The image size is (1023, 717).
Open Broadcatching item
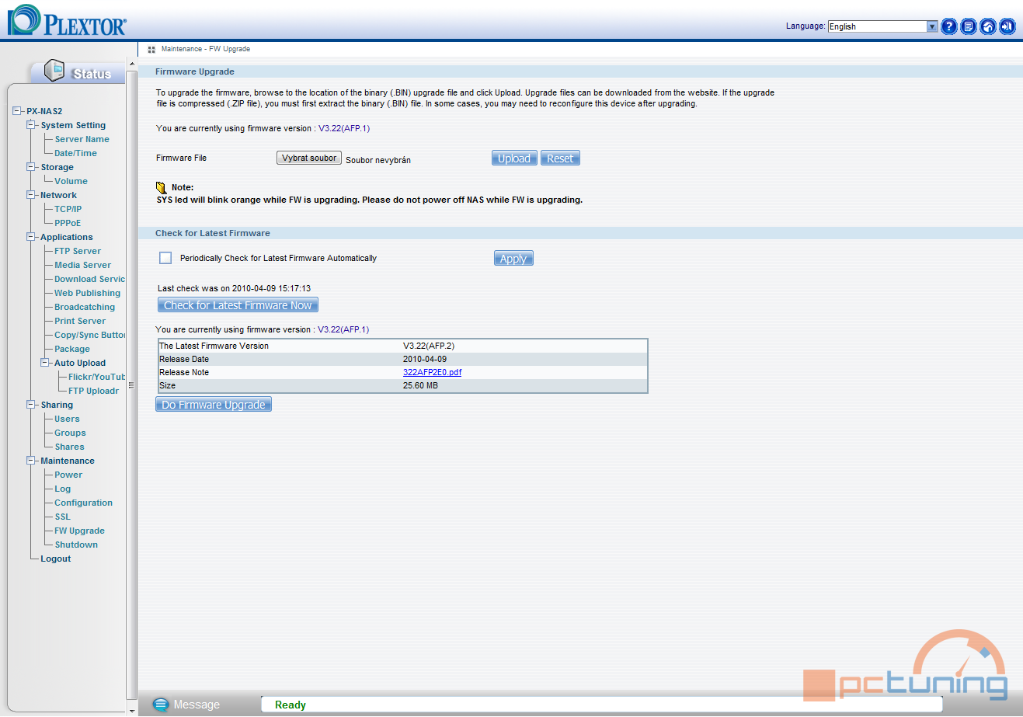[x=85, y=307]
